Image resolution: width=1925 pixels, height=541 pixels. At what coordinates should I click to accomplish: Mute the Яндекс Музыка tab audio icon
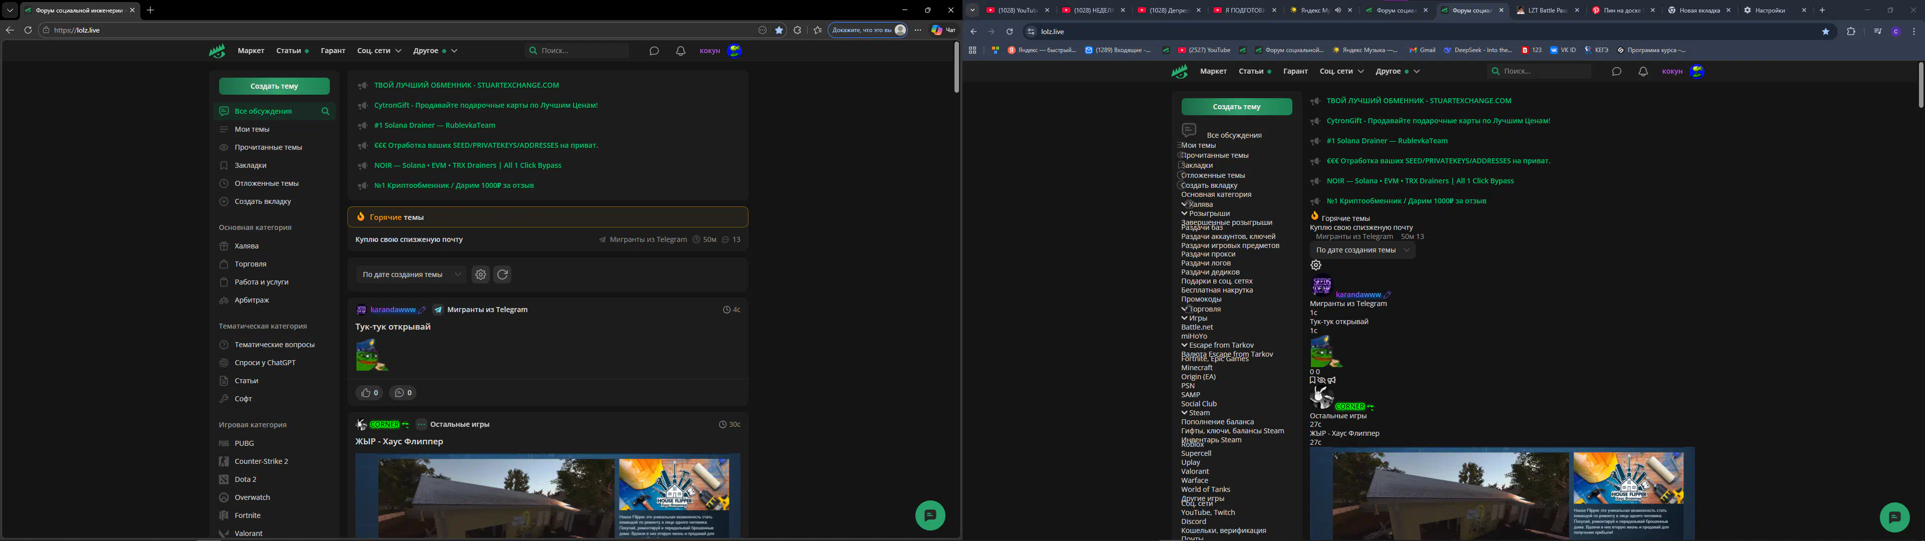[1337, 11]
